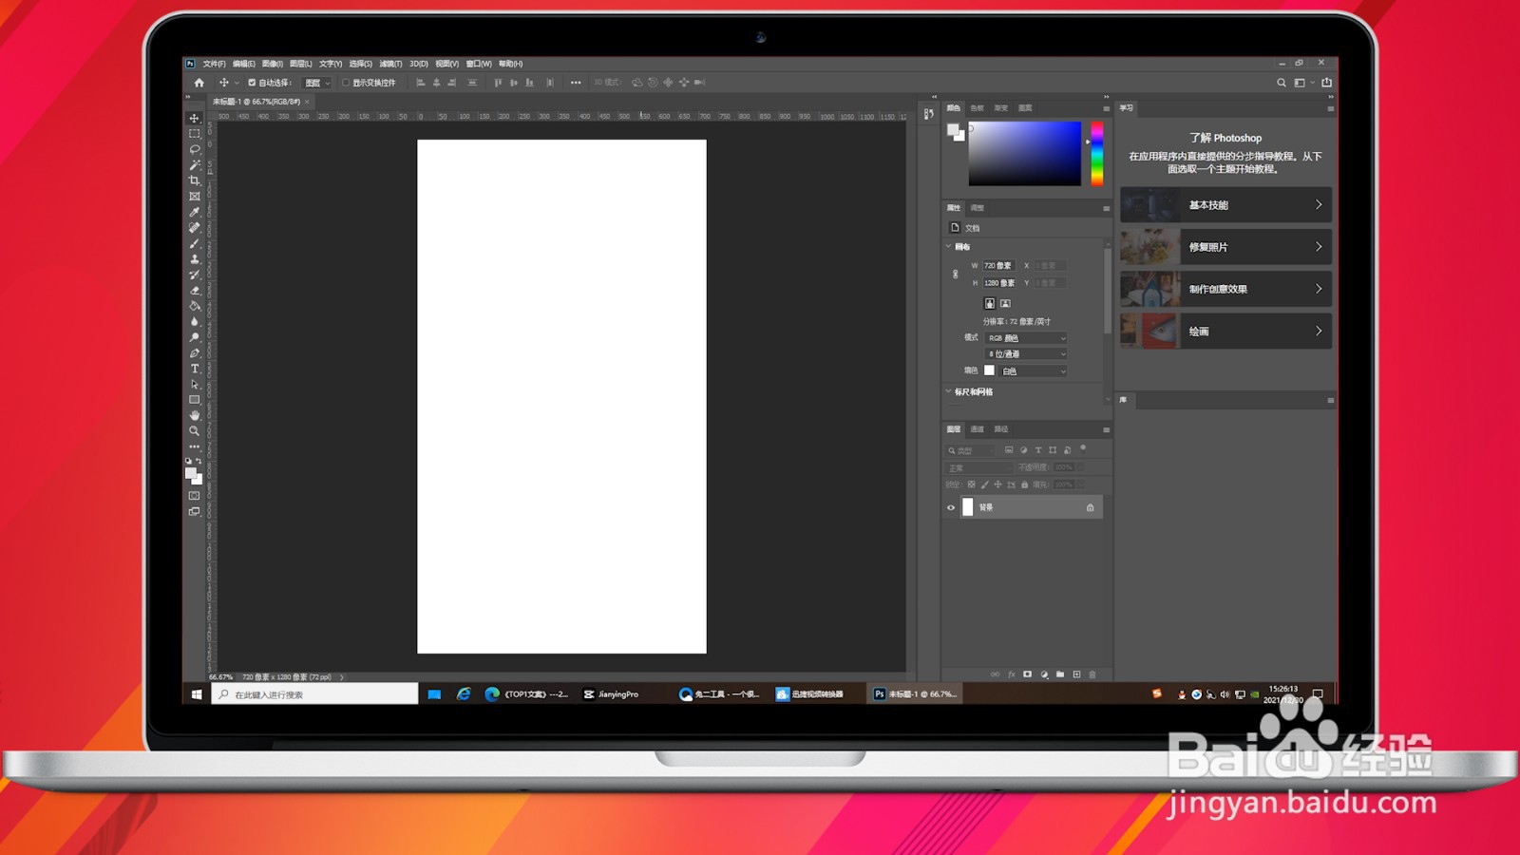Open the 基本技能 tutorial
This screenshot has height=855, width=1520.
pyautogui.click(x=1225, y=205)
